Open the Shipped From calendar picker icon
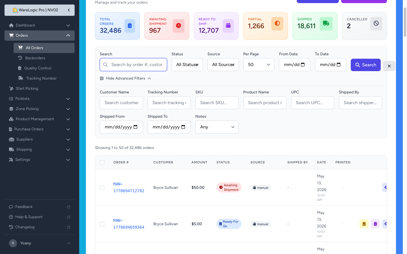The height and width of the screenshot is (254, 407). coord(135,127)
